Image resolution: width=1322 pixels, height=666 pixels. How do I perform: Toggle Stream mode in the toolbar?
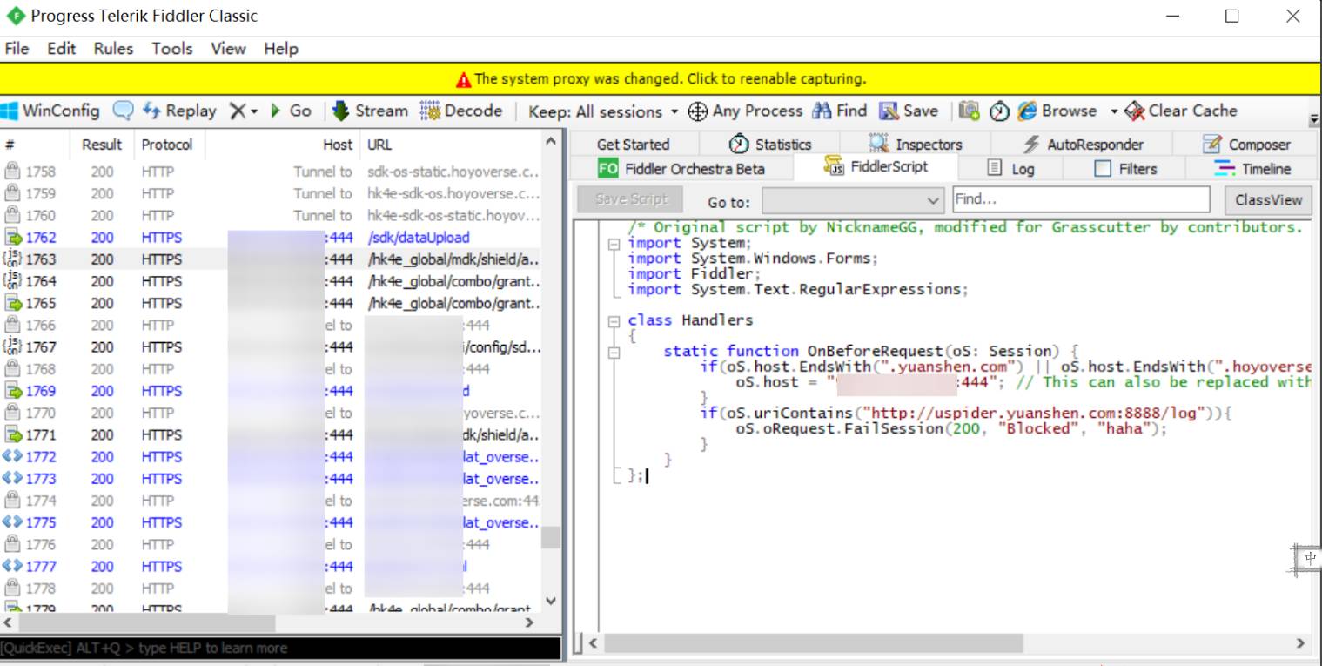(x=370, y=111)
